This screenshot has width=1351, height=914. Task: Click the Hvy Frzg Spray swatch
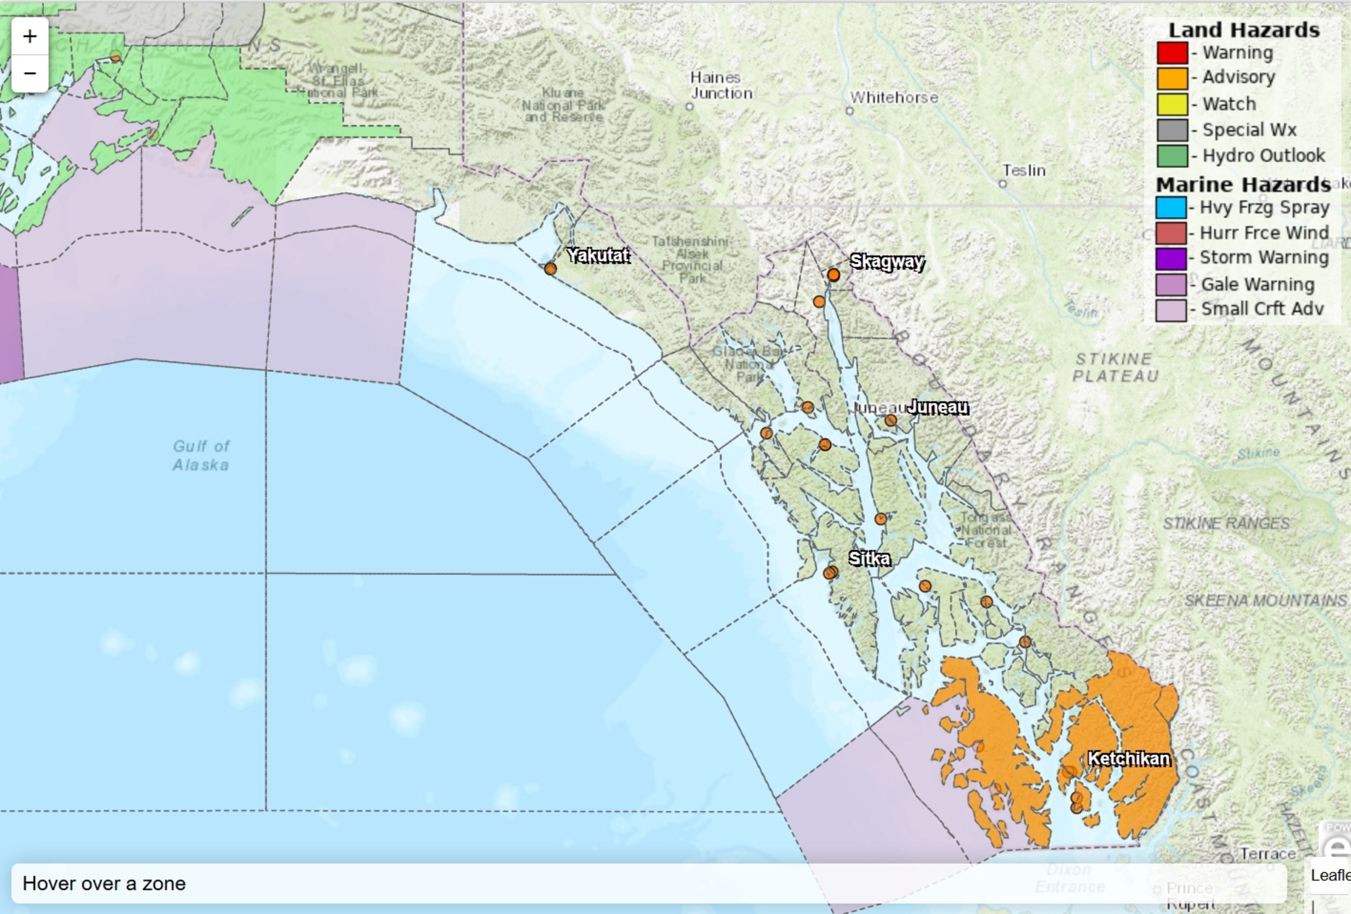tap(1170, 207)
